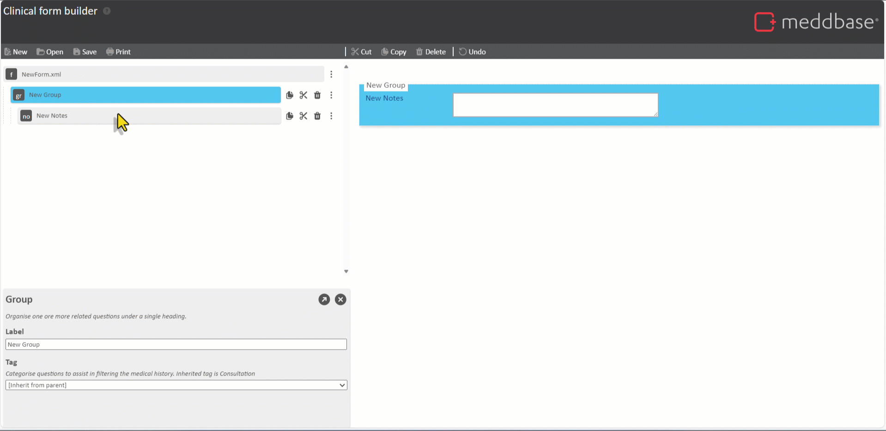Open the more options menu for NewForm.xml
The image size is (886, 431).
(x=331, y=74)
